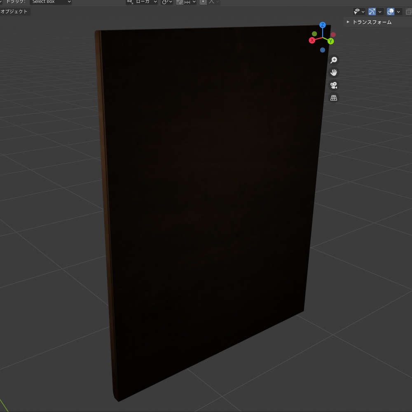Open the ローカル transform orientation dropdown
Image resolution: width=412 pixels, height=412 pixels.
click(142, 2)
